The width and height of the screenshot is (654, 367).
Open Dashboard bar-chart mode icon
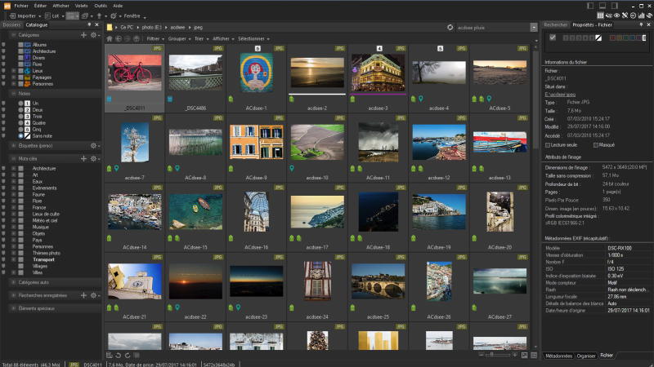click(641, 15)
